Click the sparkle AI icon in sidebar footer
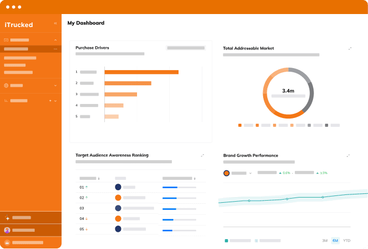The image size is (368, 249). click(7, 217)
